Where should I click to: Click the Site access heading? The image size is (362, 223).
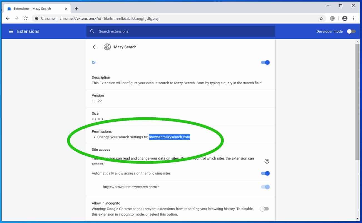(x=101, y=149)
